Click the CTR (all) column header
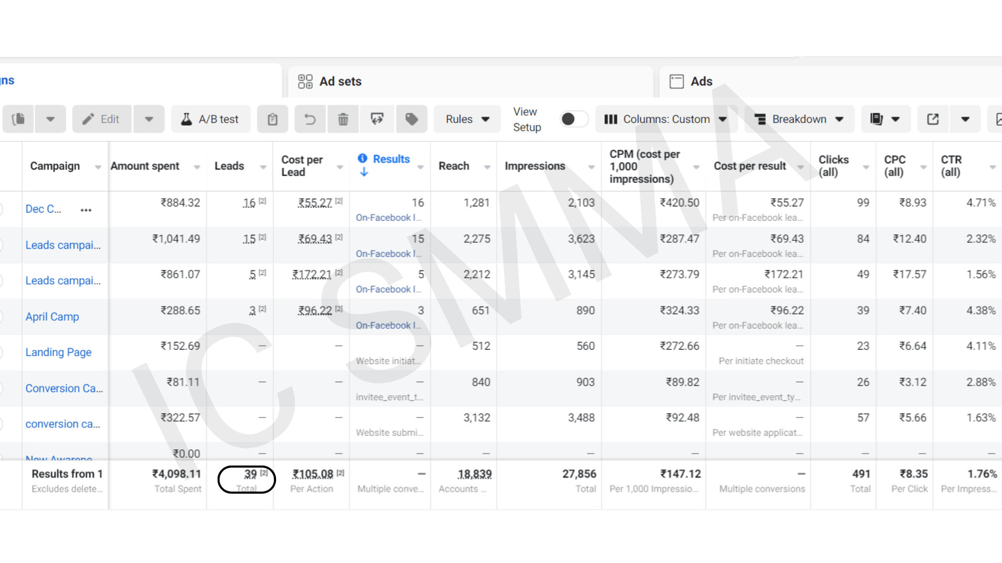 (x=951, y=166)
